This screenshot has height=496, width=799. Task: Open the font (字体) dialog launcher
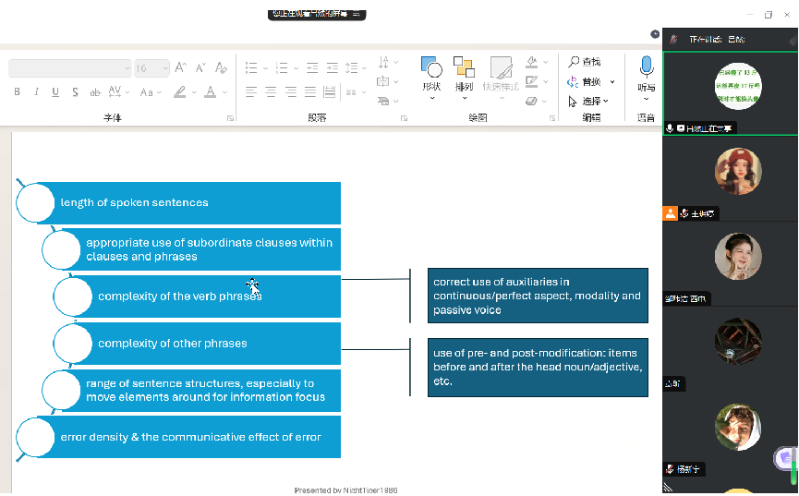tap(230, 118)
